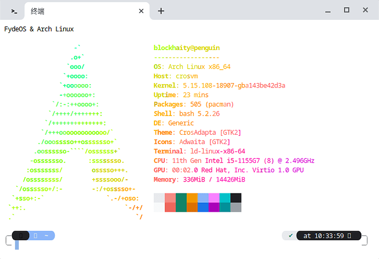Screen dimensions: 379x259
Task: Click the purple bottom-row color block
Action: [x=214, y=207]
